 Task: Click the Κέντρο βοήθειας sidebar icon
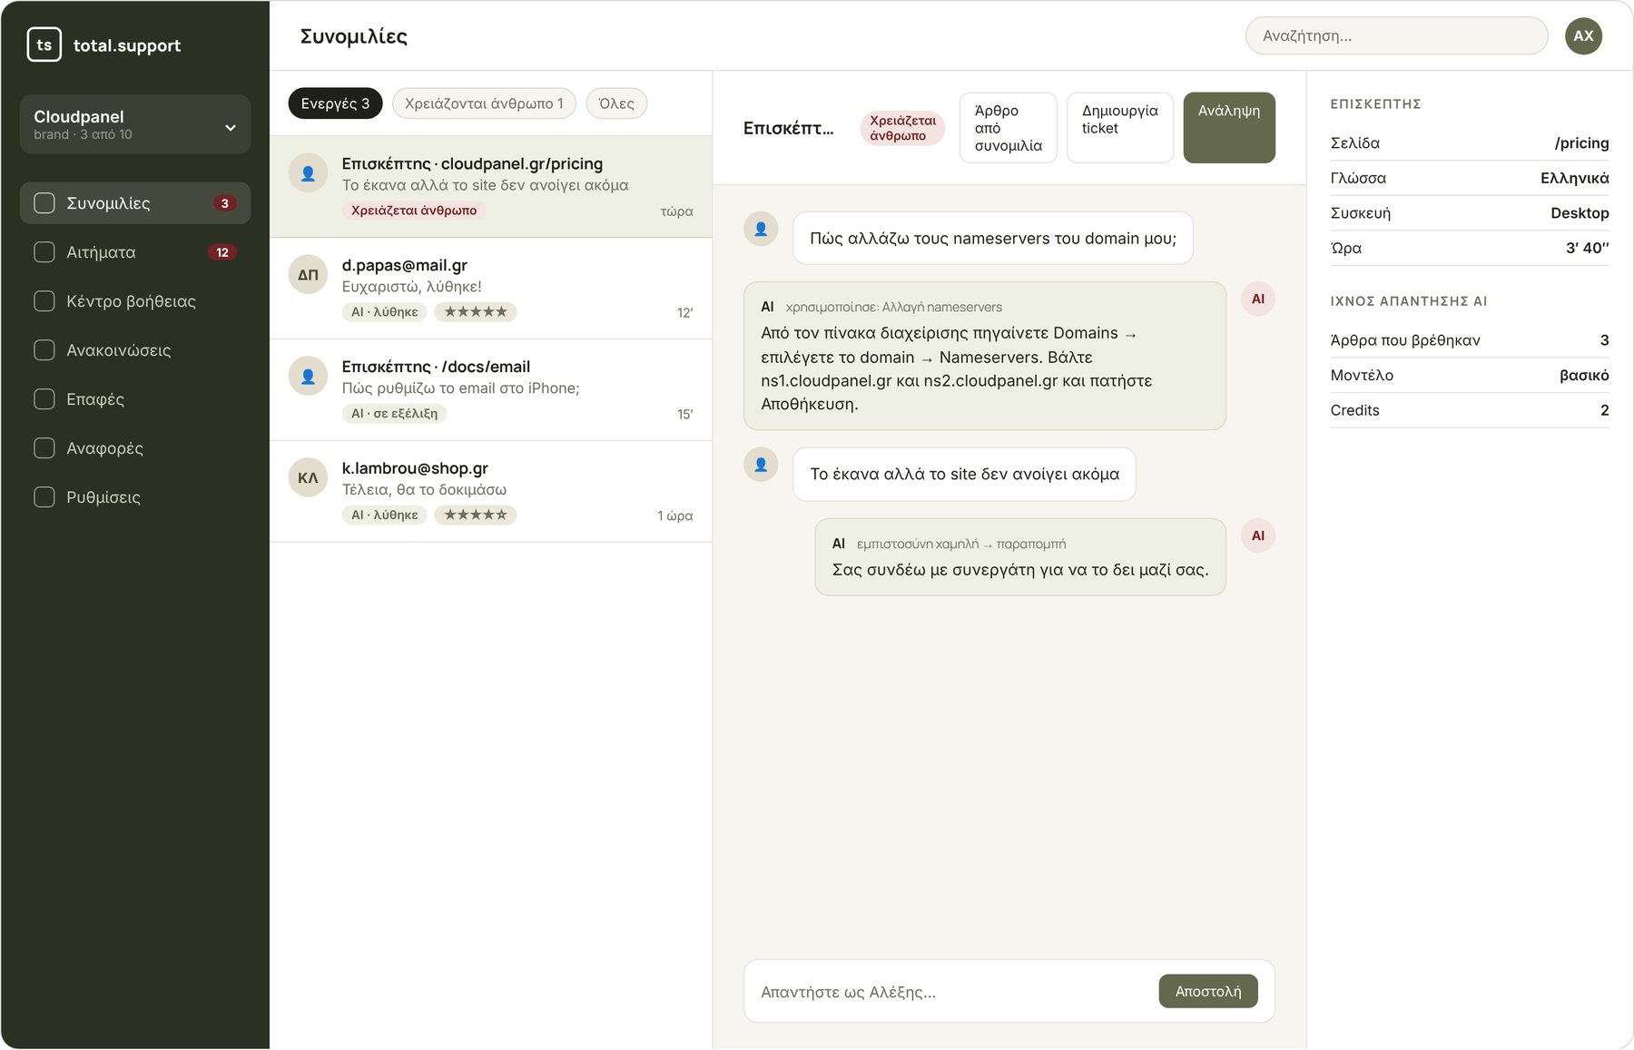pos(44,301)
